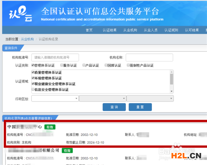This screenshot has width=207, height=165.
Task: Click 有效 badge beside …有限公司
Action: click(x=67, y=150)
